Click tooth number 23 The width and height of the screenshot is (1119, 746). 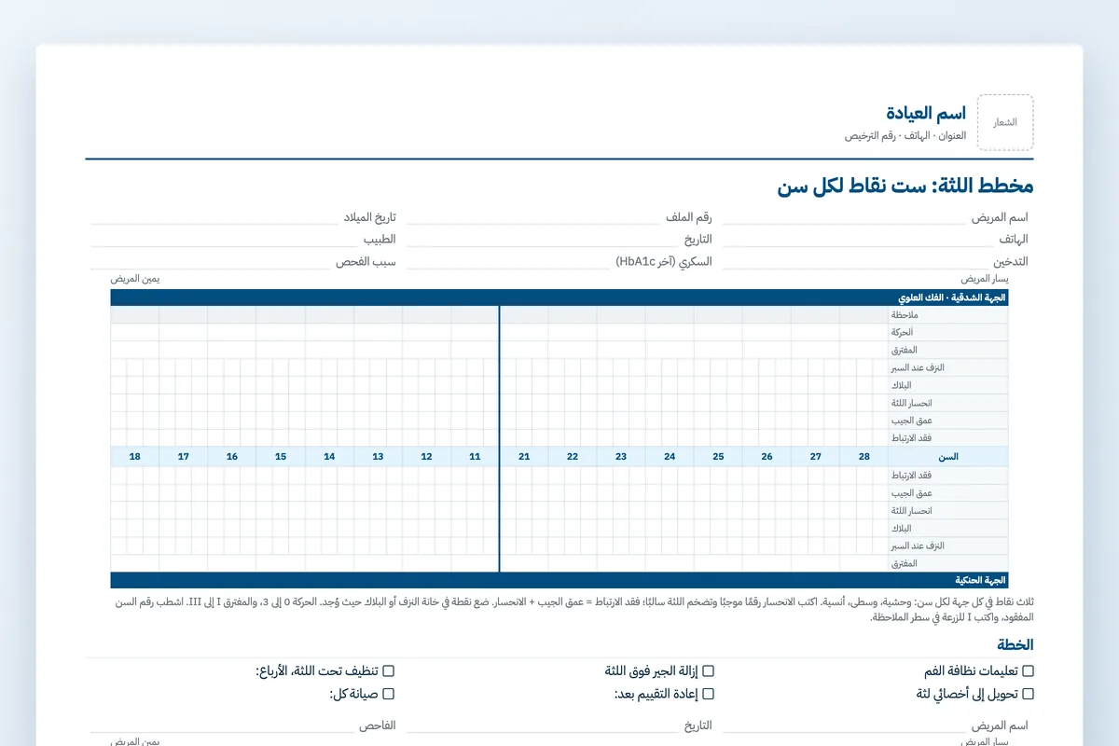pos(621,457)
